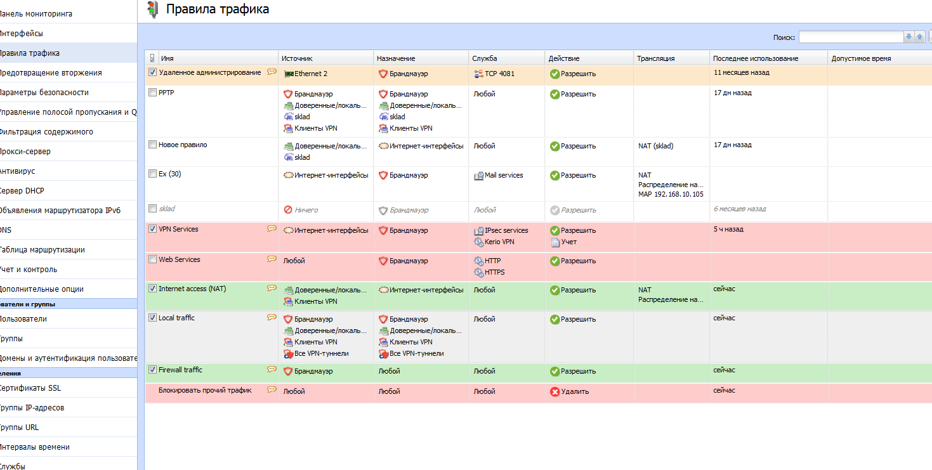Open Антивирус in the sidebar
The width and height of the screenshot is (932, 470).
click(69, 171)
